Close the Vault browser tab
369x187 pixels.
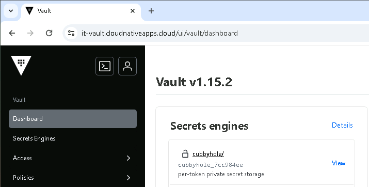point(133,11)
